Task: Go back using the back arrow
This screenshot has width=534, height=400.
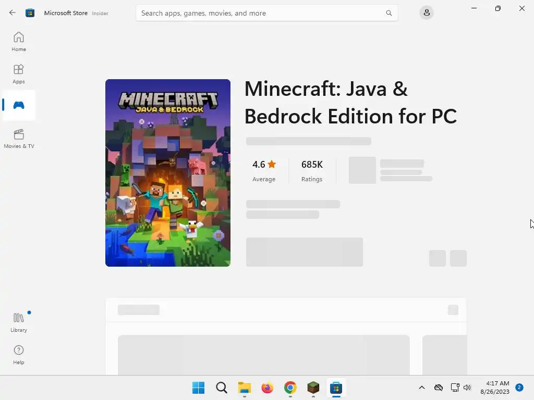Action: [x=13, y=13]
